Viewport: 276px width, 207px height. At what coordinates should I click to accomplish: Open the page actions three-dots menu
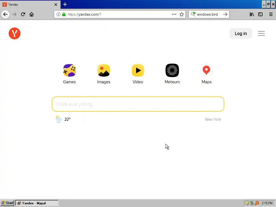[x=174, y=14]
